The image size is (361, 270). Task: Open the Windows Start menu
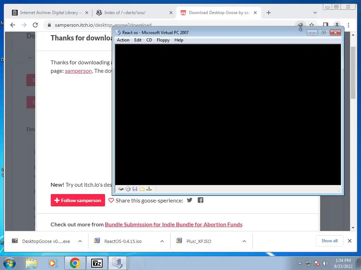point(10,263)
